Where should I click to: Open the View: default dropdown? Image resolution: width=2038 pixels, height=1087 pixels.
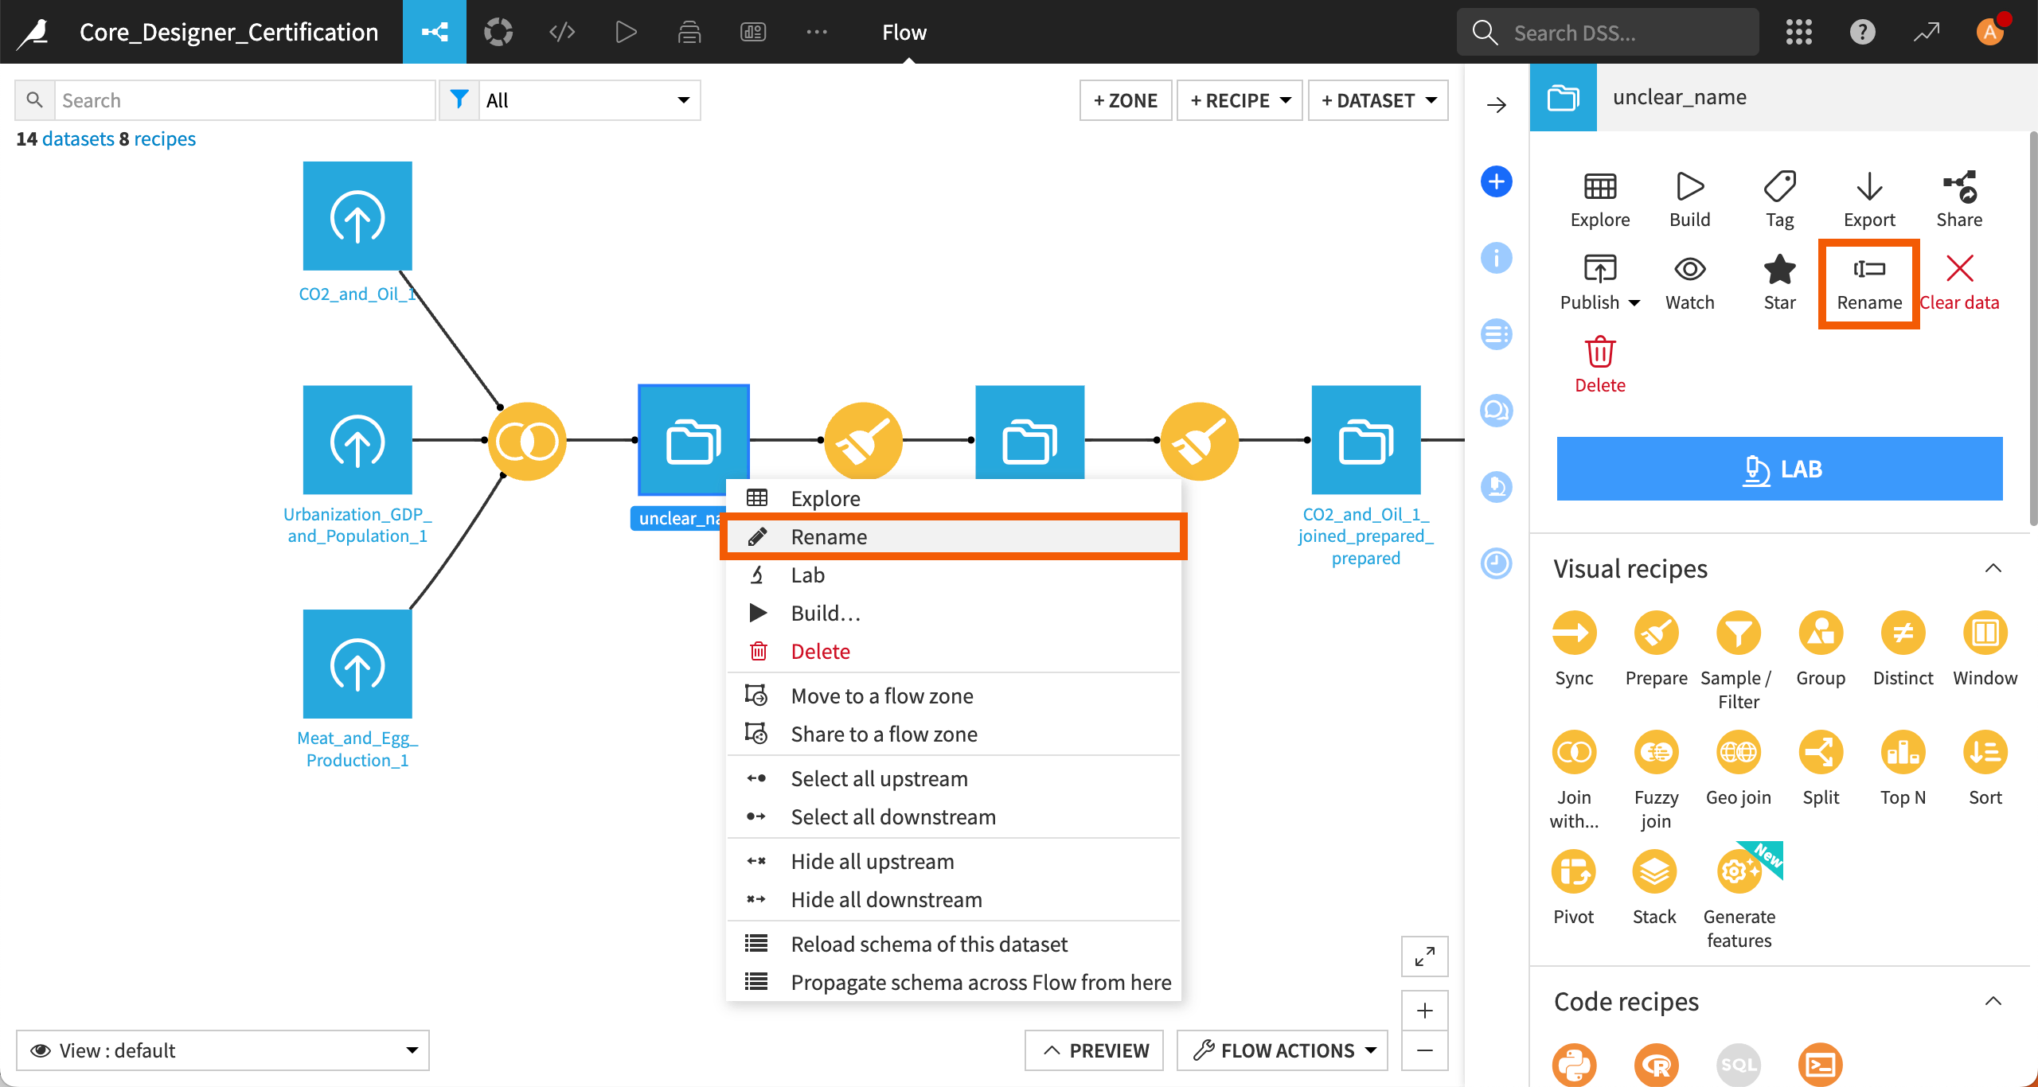click(x=223, y=1050)
